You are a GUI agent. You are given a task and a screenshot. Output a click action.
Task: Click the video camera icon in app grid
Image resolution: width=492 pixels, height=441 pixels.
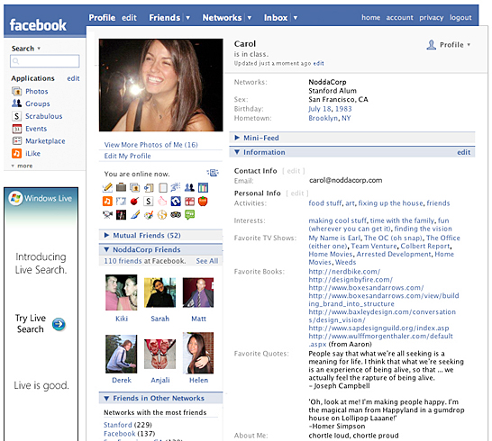click(107, 215)
